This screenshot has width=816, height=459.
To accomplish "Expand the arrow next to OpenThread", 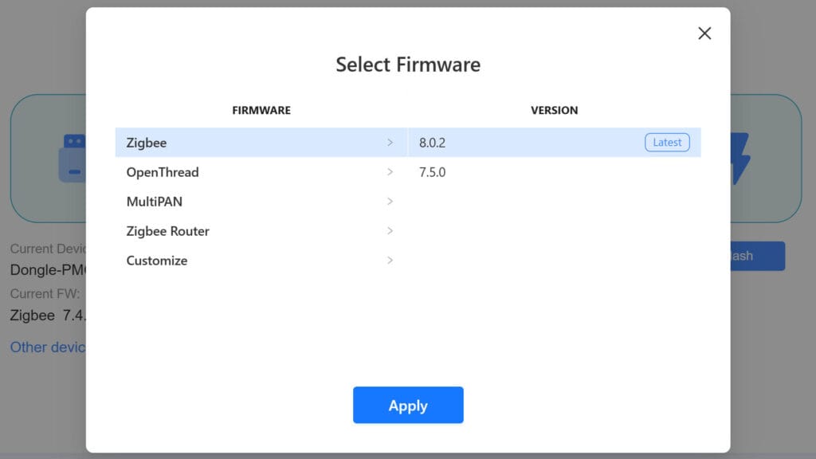I will pos(390,172).
